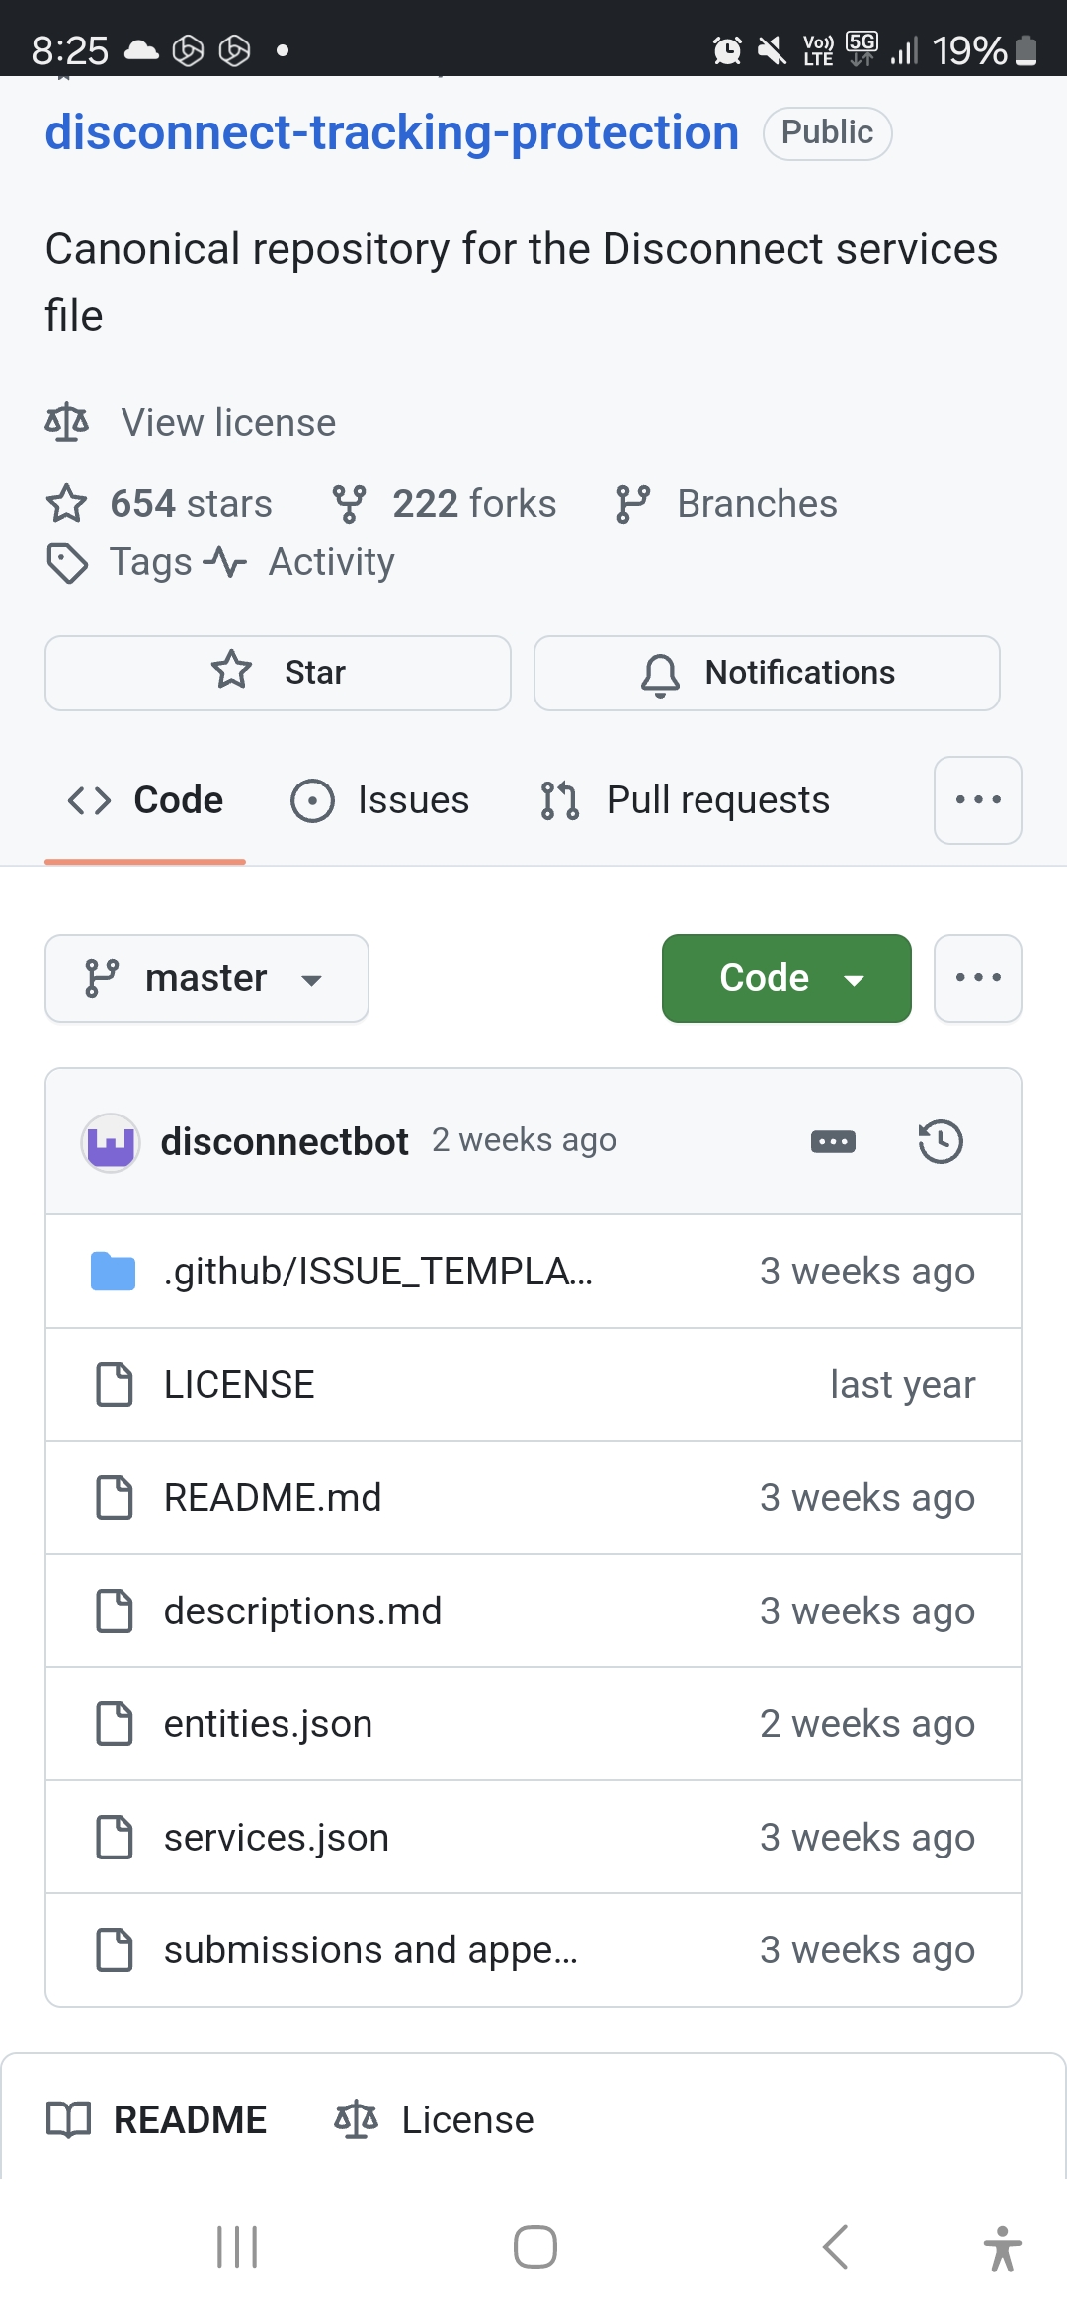Expand the master branch dropdown
Image resolution: width=1067 pixels, height=2312 pixels.
click(206, 978)
